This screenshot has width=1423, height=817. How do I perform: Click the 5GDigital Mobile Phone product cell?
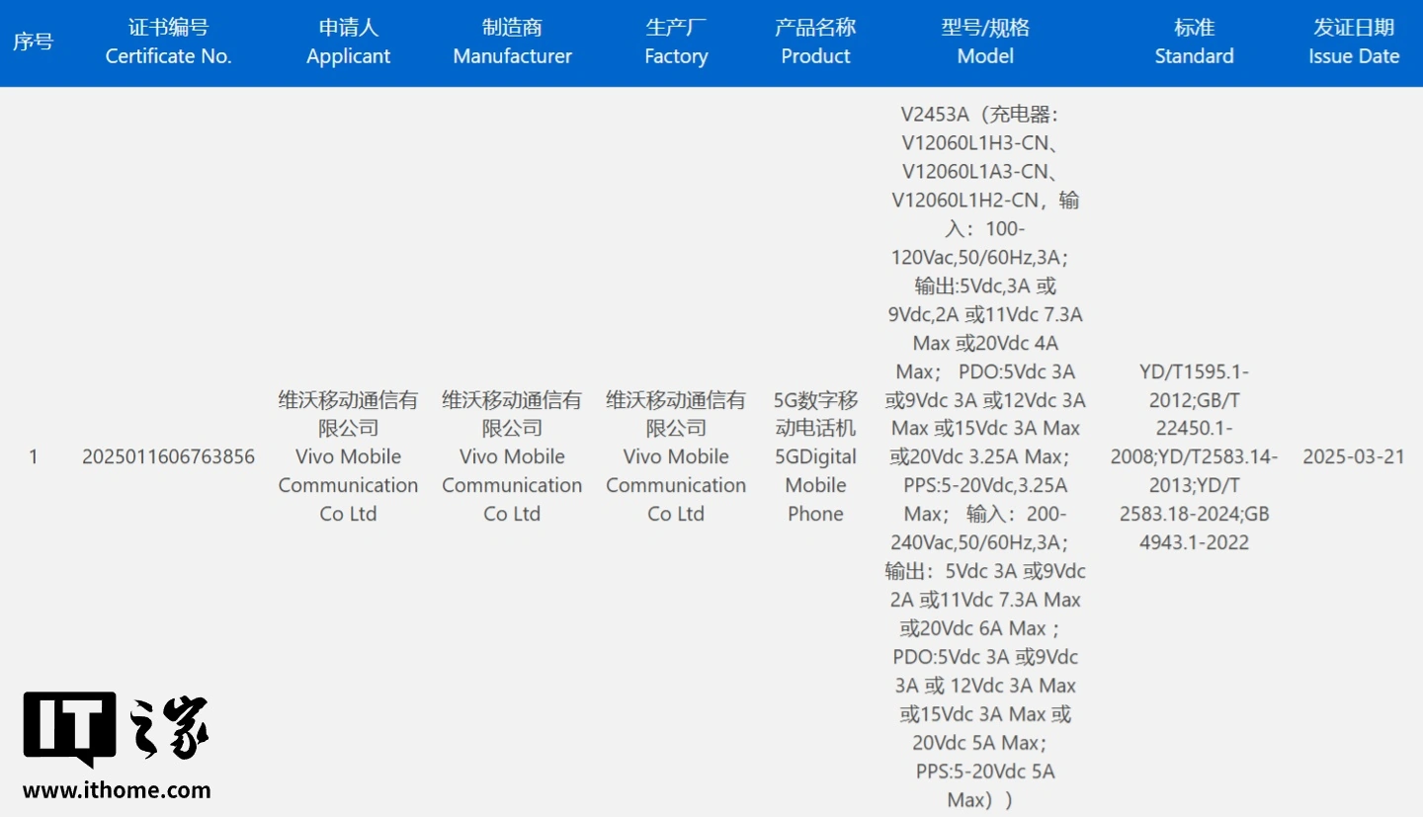(x=815, y=456)
